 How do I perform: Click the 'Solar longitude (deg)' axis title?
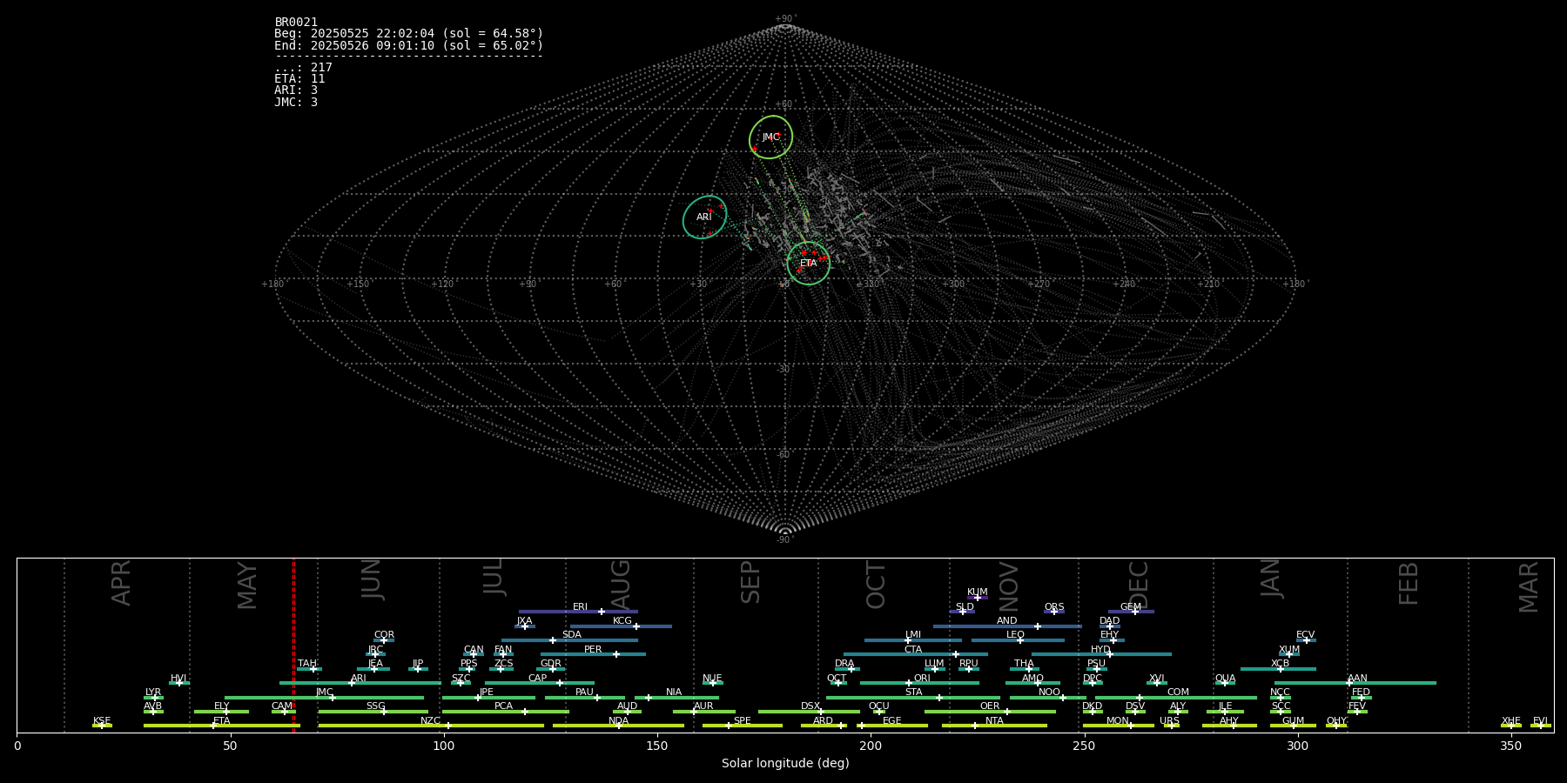coord(785,764)
